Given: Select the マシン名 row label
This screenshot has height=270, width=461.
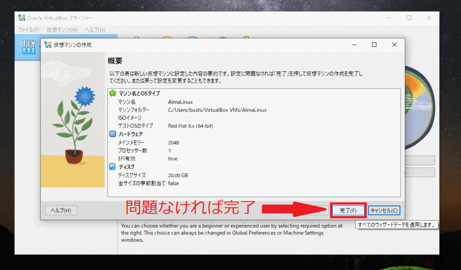Looking at the screenshot, I should pyautogui.click(x=127, y=102).
